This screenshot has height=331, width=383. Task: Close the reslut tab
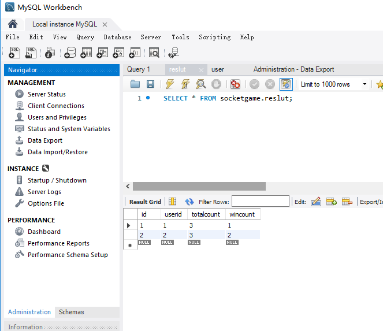click(201, 70)
